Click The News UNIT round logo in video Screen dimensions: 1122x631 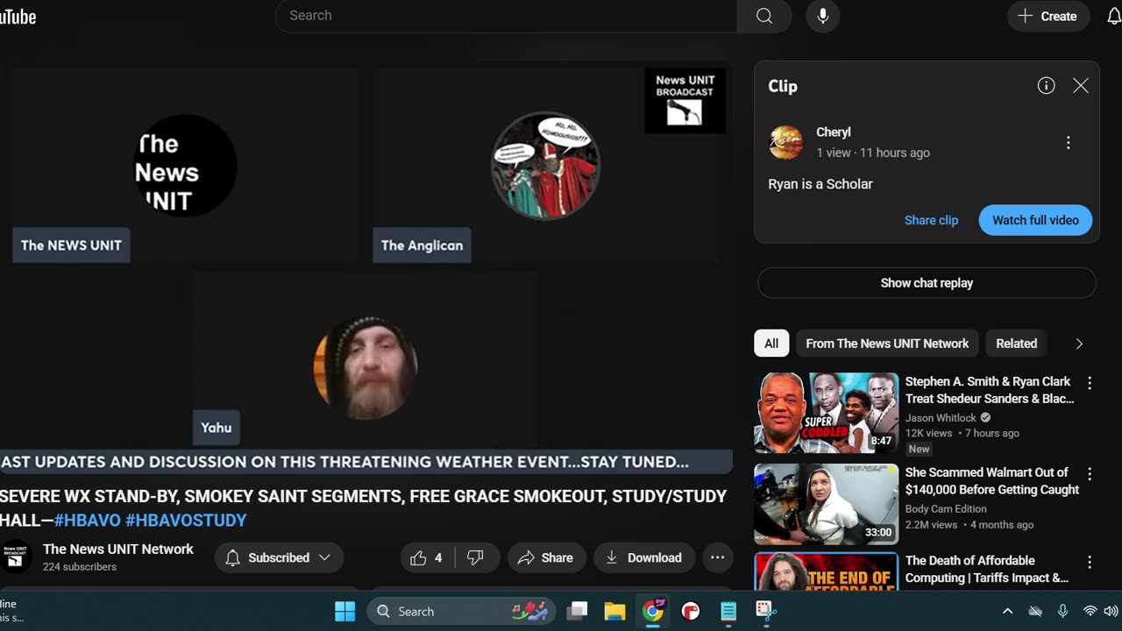(x=184, y=166)
